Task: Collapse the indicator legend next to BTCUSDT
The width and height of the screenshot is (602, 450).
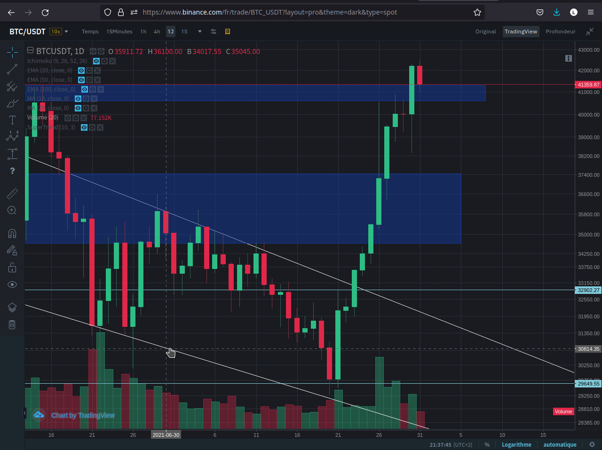Action: point(30,50)
